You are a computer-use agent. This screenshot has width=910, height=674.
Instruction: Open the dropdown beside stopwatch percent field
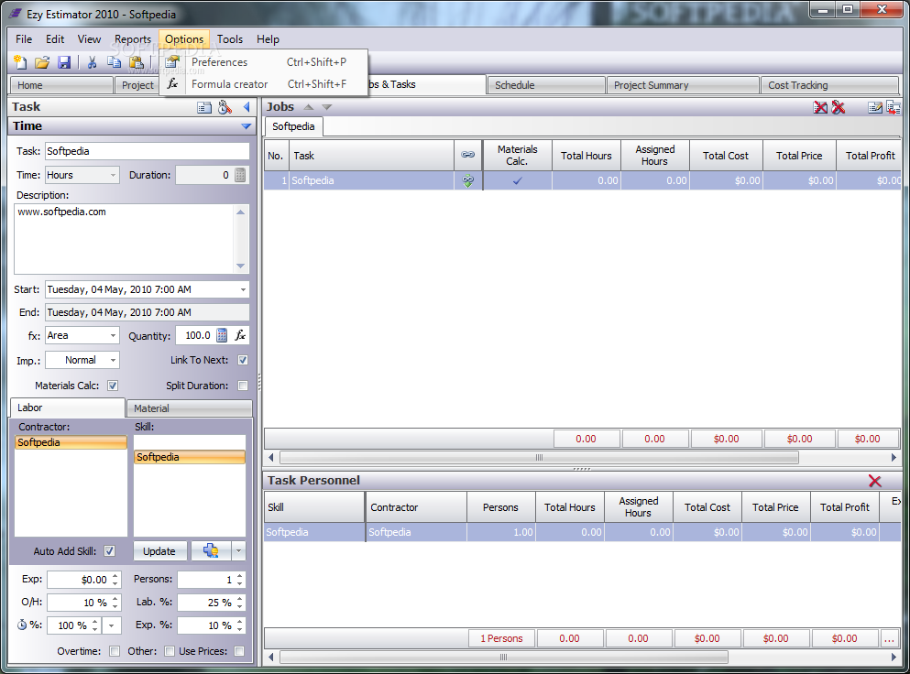click(x=112, y=625)
